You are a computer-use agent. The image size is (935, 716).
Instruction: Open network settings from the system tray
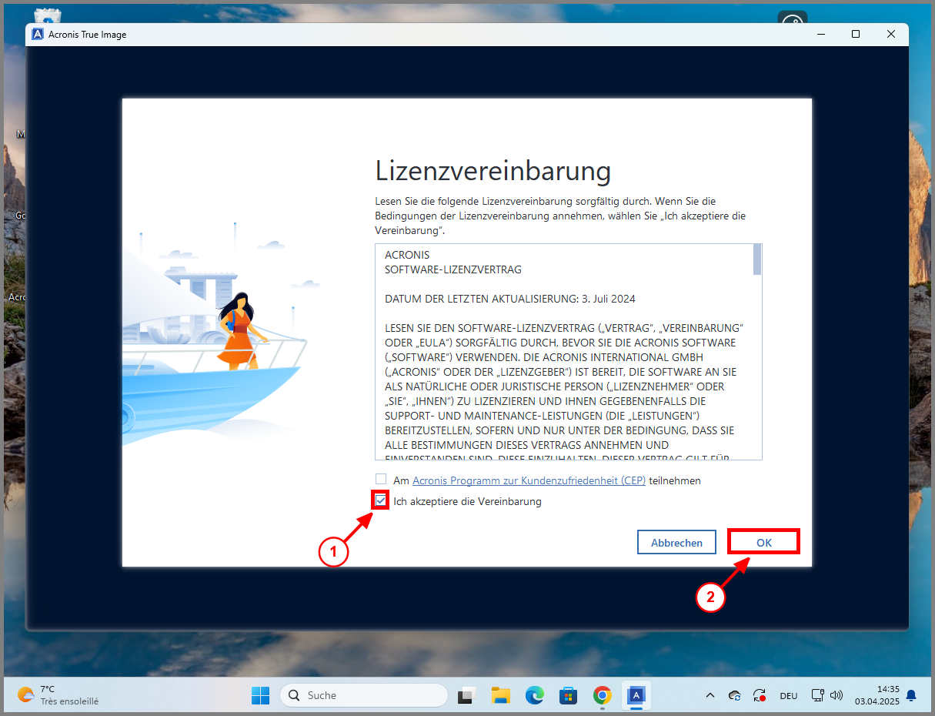816,695
